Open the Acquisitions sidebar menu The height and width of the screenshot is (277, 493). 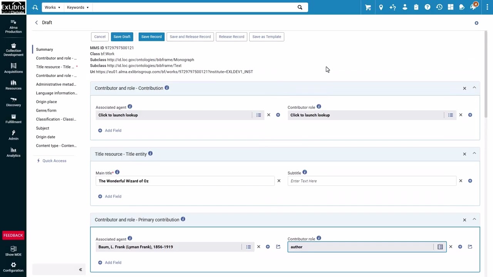point(13,68)
